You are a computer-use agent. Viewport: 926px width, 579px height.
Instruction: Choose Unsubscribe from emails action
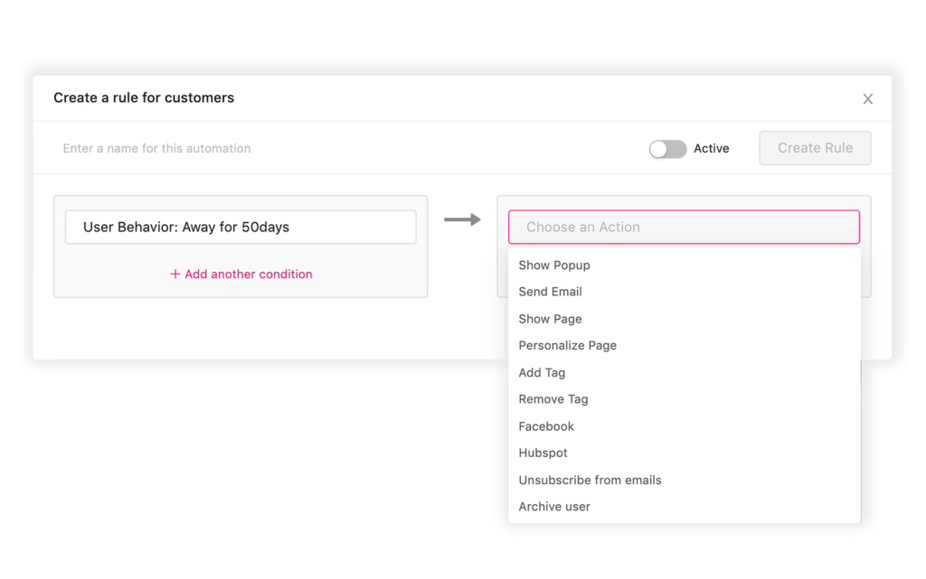[x=590, y=480]
